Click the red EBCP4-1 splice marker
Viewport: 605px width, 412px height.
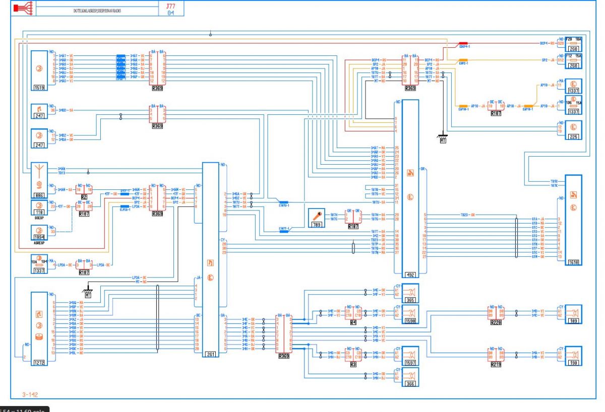tap(463, 44)
